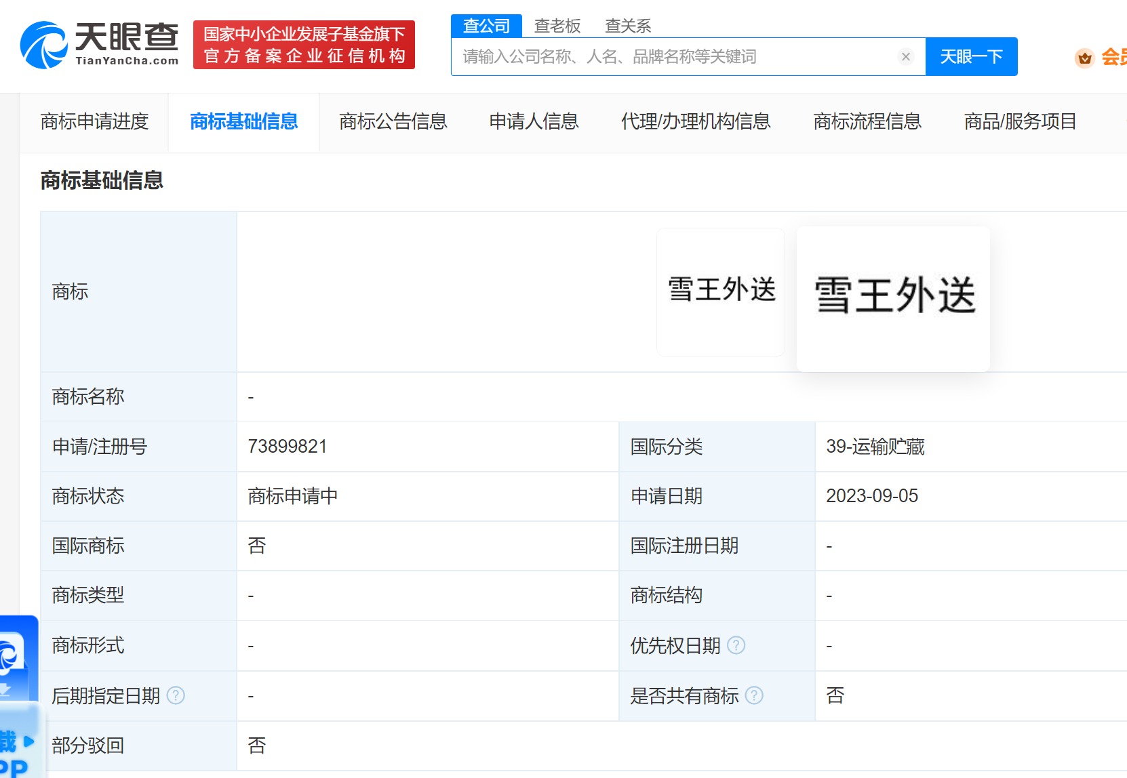Open the help icon next to 后期指定日期
Screen dimensions: 1127x778
(x=176, y=695)
